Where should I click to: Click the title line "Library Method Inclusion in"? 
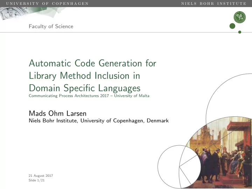click(84, 75)
